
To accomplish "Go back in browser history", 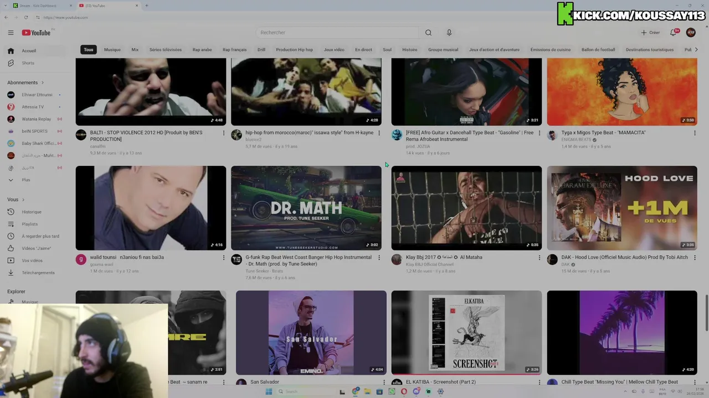I will pos(6,17).
